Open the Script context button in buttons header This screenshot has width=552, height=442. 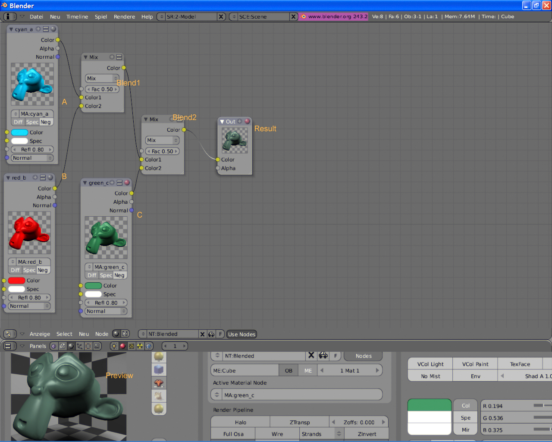pos(63,346)
